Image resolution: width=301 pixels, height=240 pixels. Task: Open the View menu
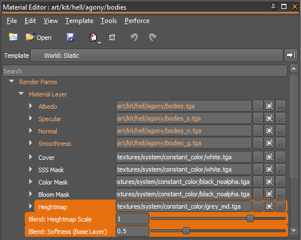(x=51, y=21)
